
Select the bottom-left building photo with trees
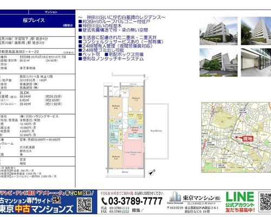tap(218, 62)
